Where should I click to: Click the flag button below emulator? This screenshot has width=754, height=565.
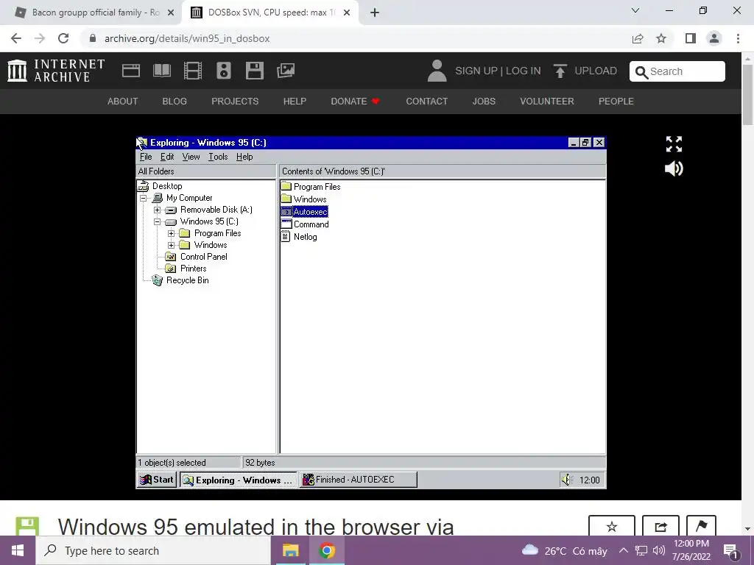click(701, 527)
